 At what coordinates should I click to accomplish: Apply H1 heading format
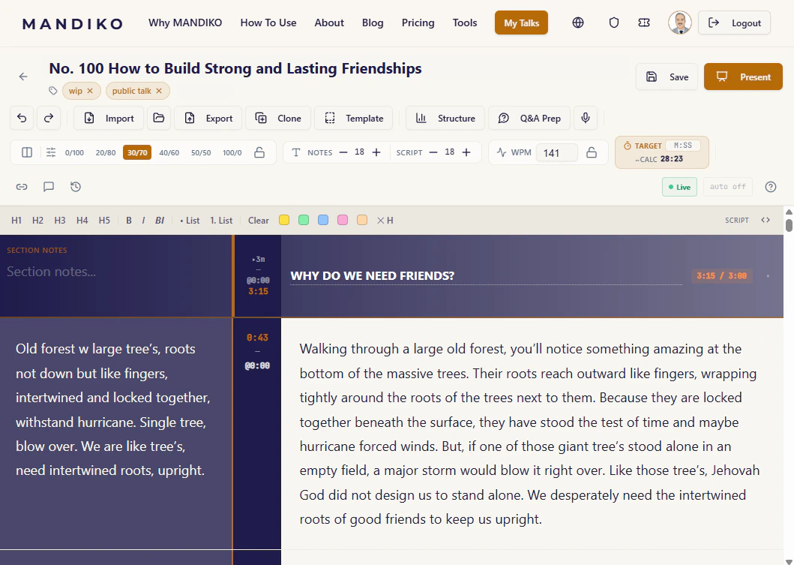pyautogui.click(x=16, y=220)
